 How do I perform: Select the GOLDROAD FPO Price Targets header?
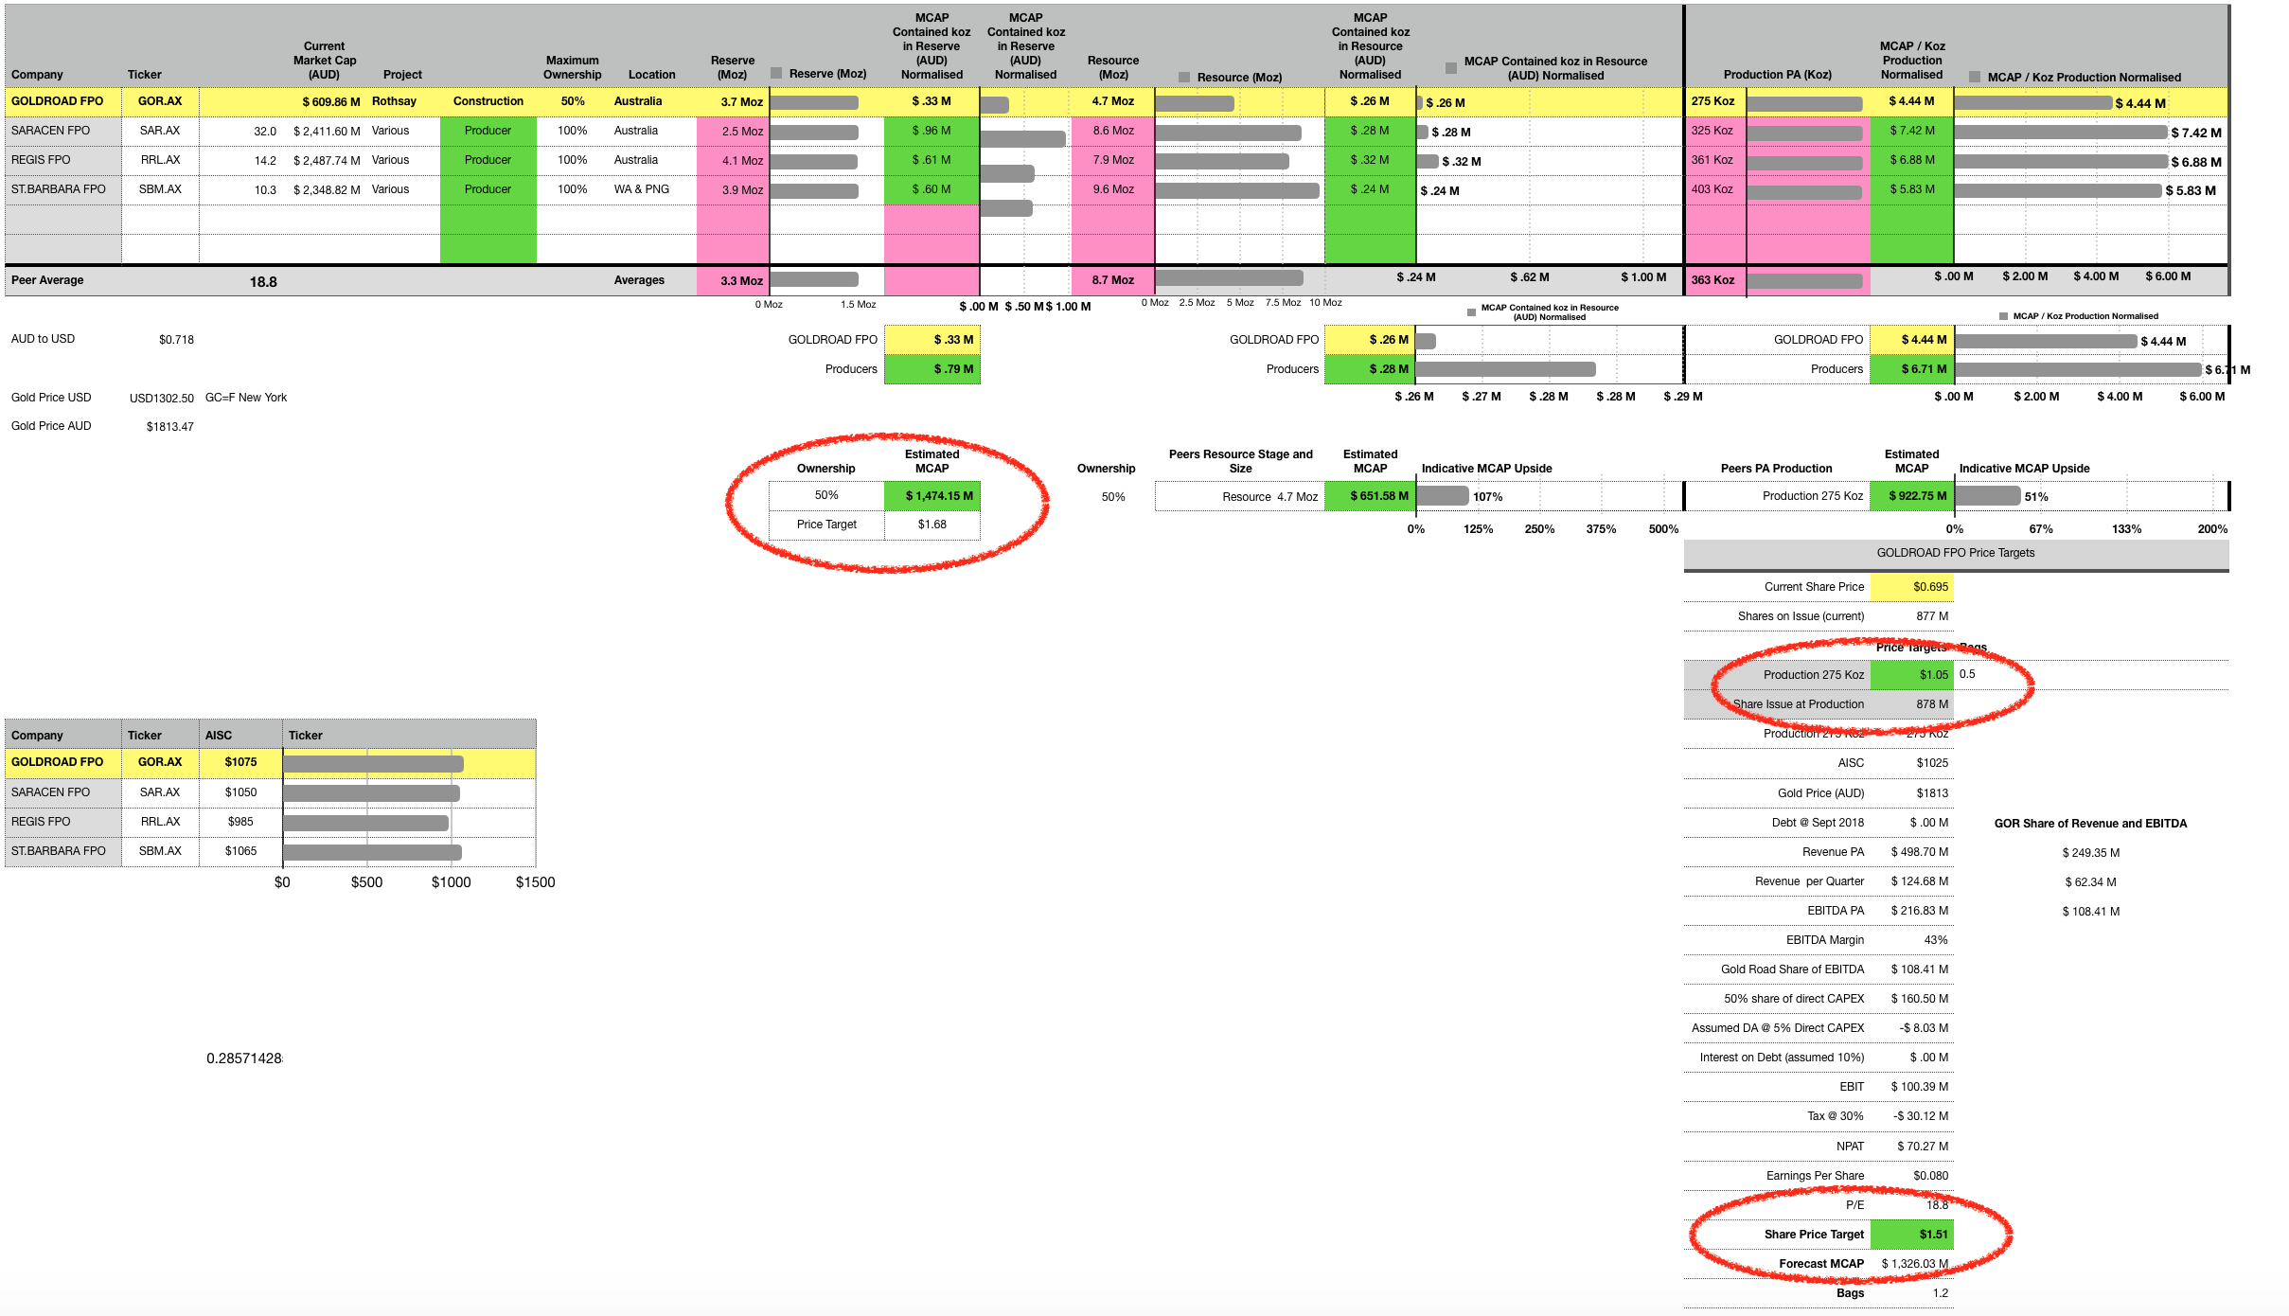click(x=1956, y=553)
